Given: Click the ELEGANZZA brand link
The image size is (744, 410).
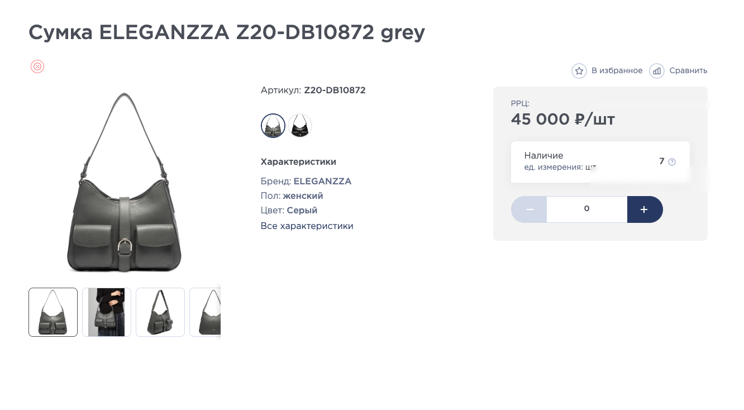Looking at the screenshot, I should [x=322, y=182].
